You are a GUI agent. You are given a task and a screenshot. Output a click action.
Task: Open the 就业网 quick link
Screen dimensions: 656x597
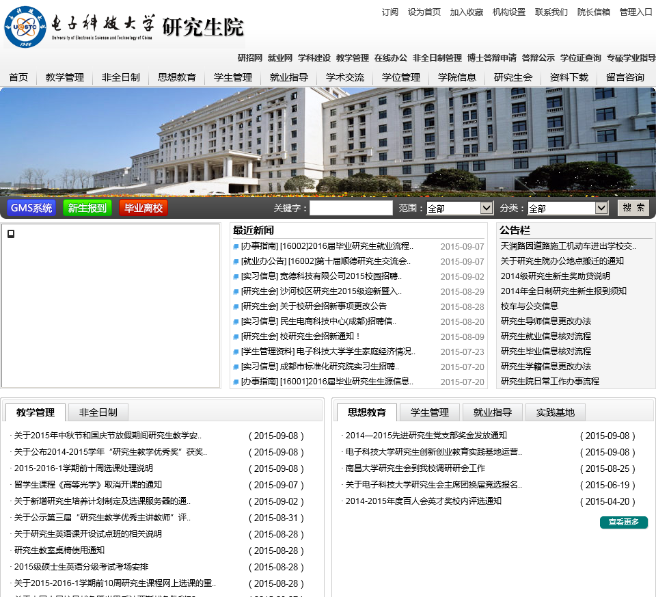coord(280,57)
